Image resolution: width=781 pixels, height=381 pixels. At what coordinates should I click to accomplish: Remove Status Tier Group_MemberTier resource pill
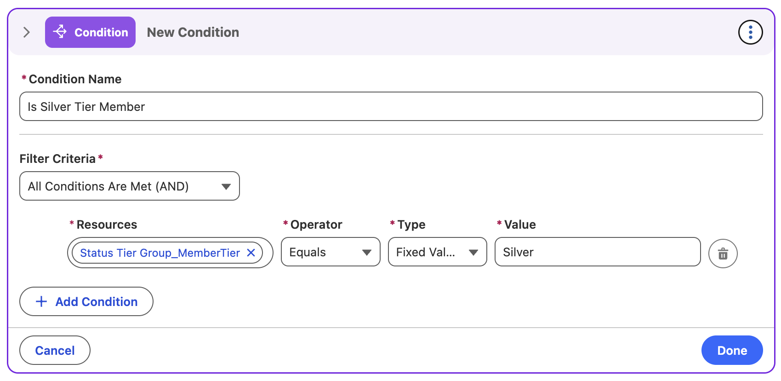(251, 253)
